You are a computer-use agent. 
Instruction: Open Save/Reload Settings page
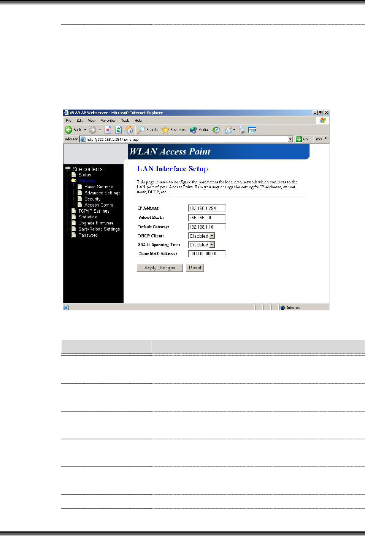99,229
